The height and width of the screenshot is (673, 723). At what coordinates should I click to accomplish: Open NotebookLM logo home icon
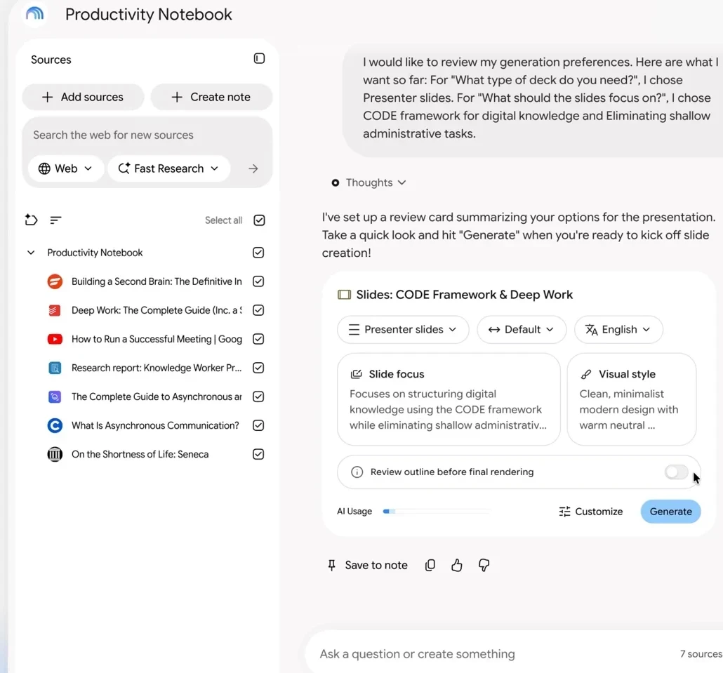click(x=34, y=14)
